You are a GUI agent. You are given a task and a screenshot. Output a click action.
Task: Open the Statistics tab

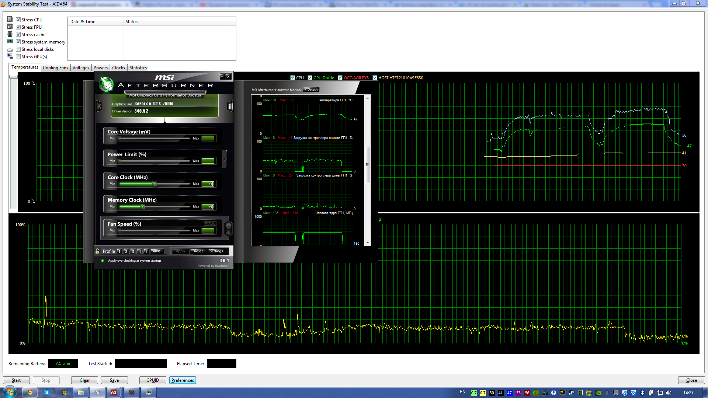click(138, 68)
